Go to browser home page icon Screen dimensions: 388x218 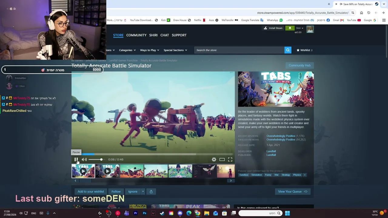pos(361,13)
